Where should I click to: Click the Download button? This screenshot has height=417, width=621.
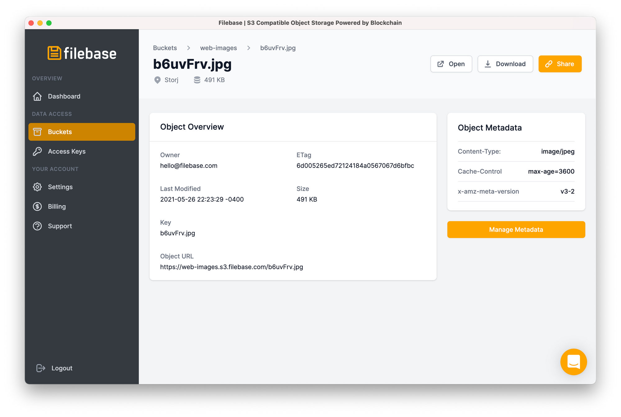tap(505, 64)
